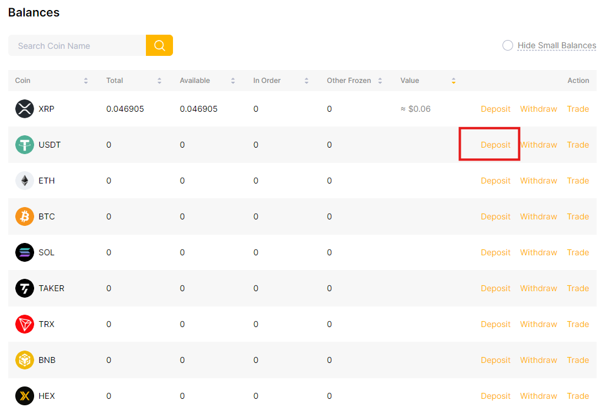Screen dimensions: 609x410
Task: Open Deposit for ETH
Action: click(495, 181)
